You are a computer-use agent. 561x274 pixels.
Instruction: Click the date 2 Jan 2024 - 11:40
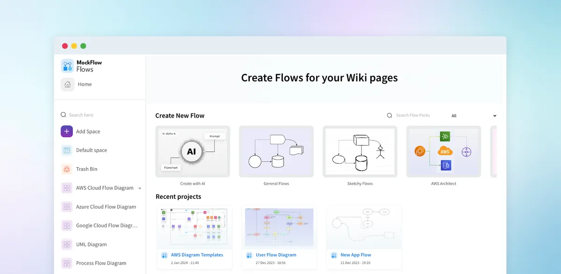pos(186,263)
